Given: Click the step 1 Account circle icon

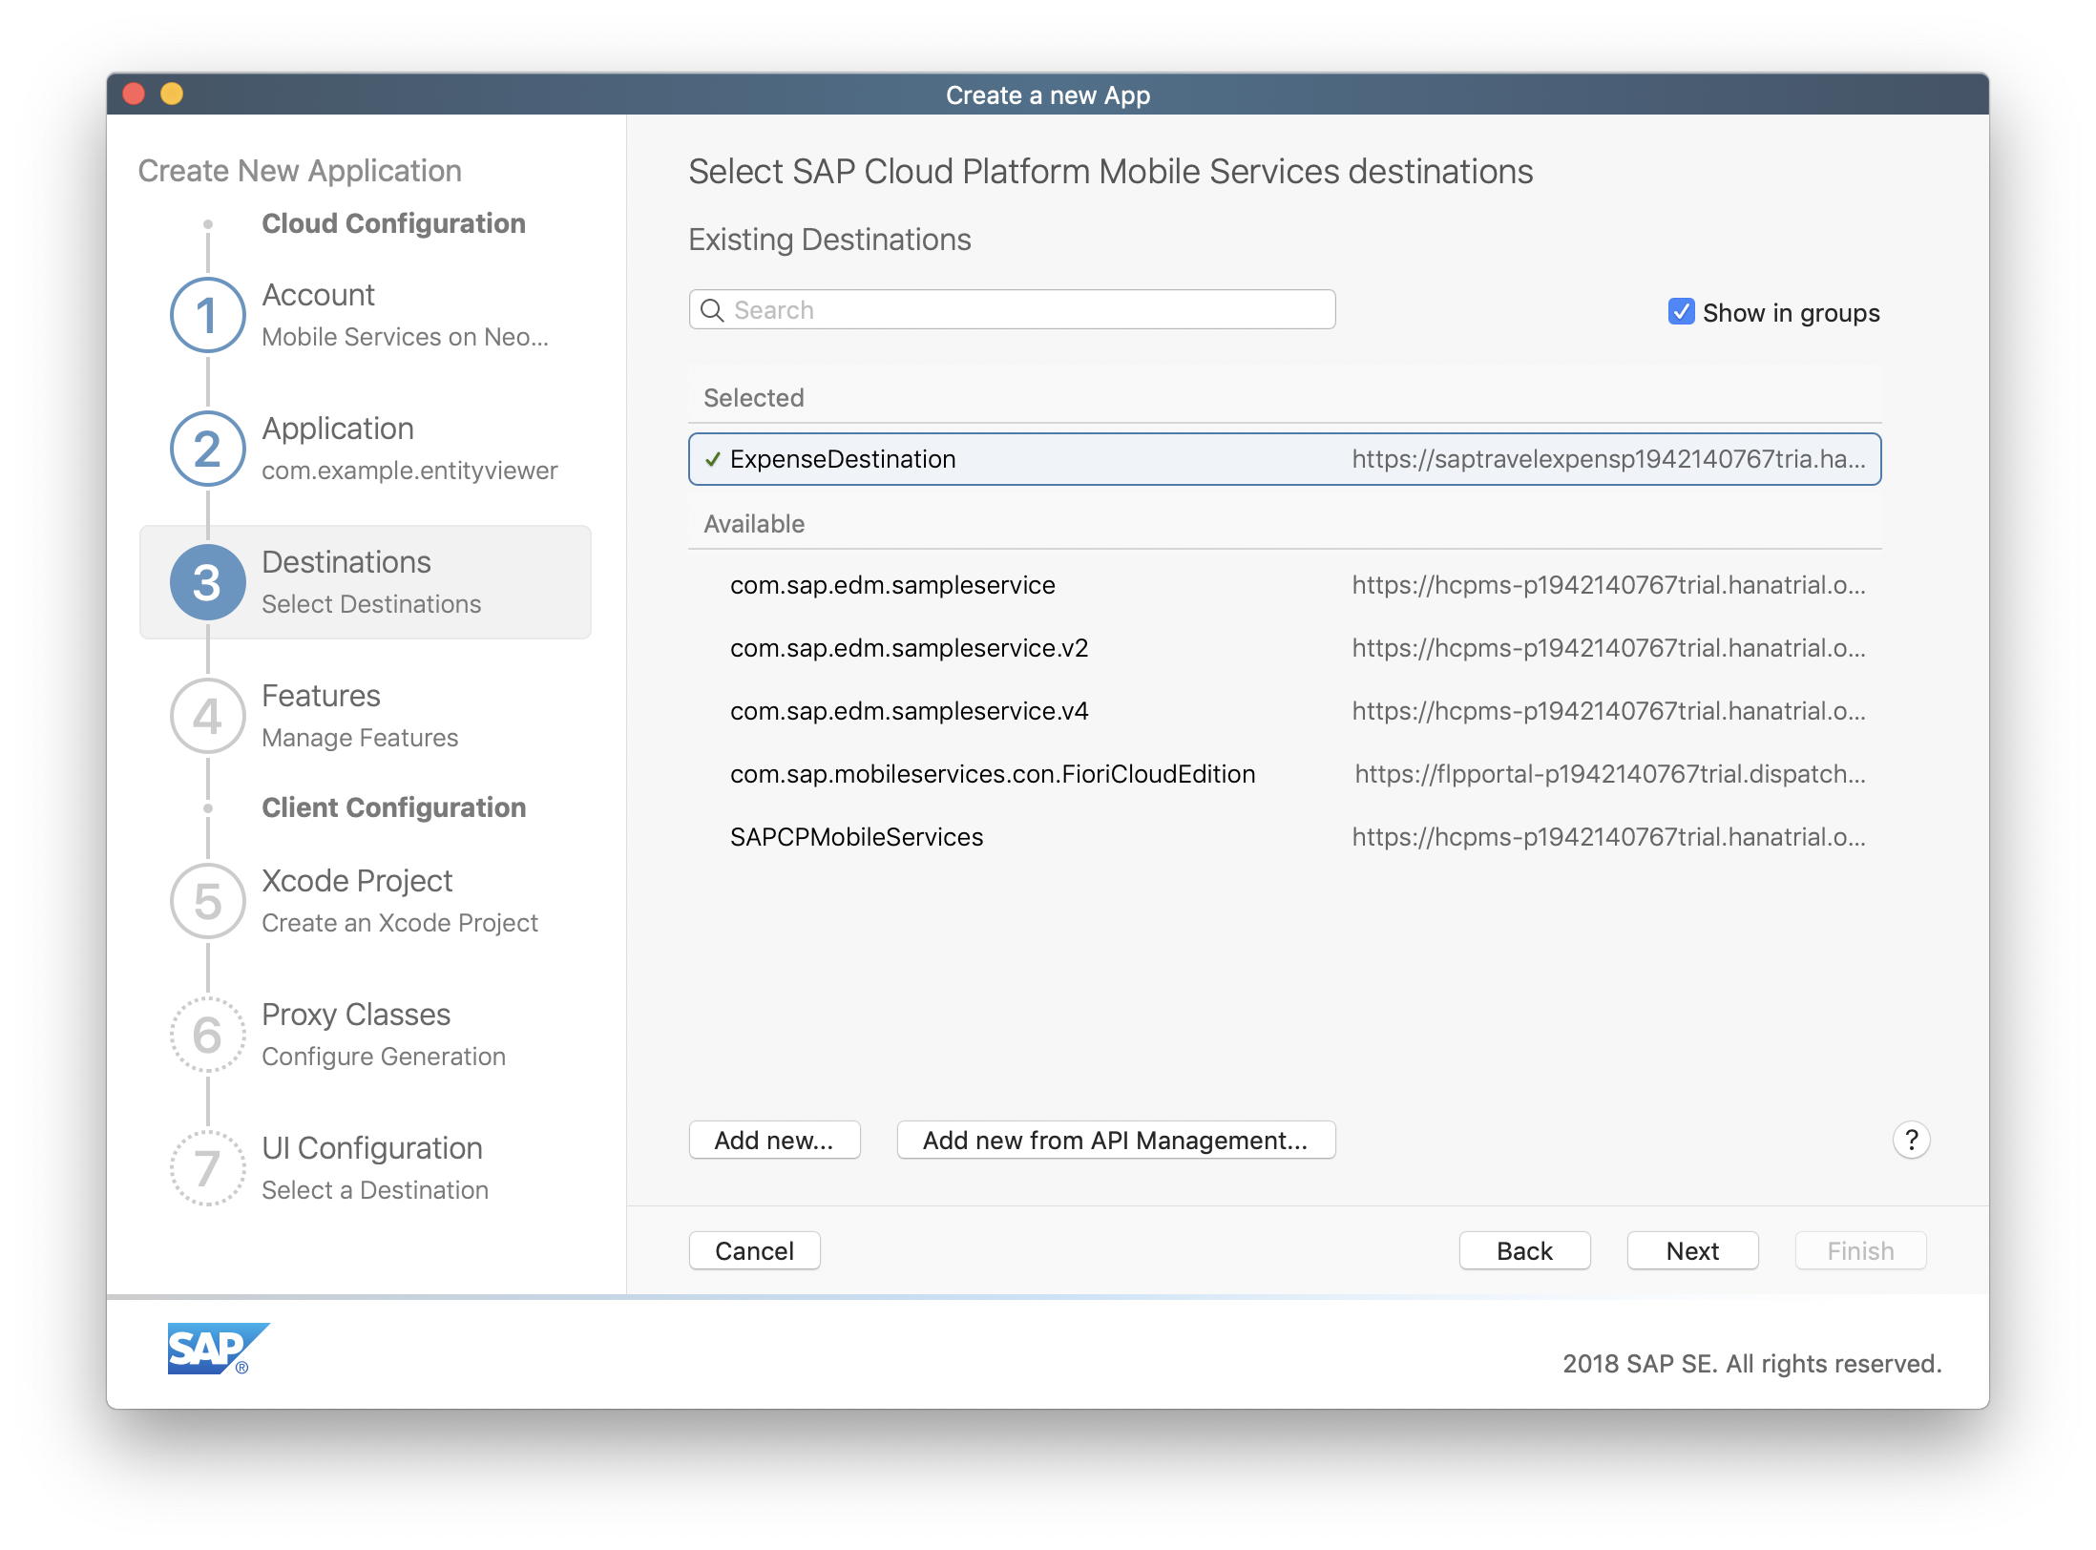Looking at the screenshot, I should (x=207, y=315).
